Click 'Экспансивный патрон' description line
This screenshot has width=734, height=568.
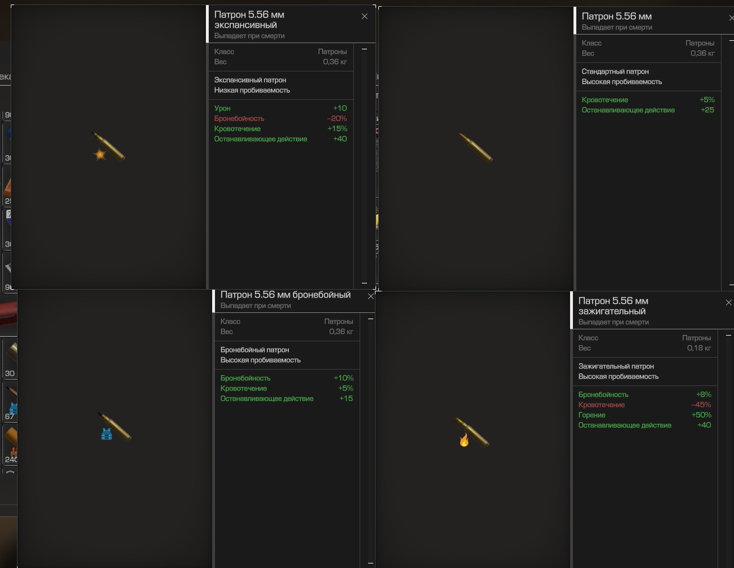coord(250,80)
